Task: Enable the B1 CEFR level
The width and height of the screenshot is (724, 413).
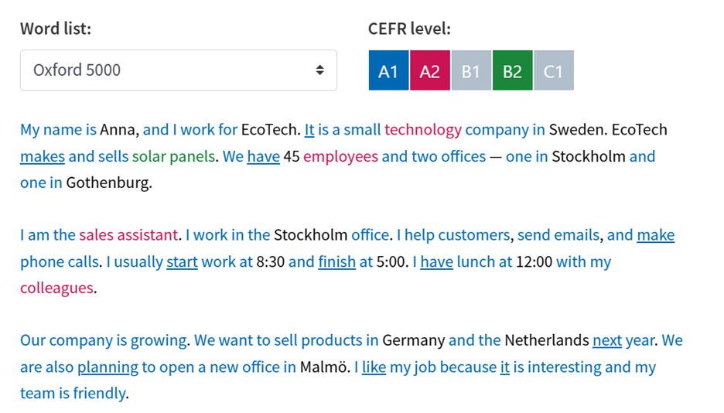Action: pos(470,71)
